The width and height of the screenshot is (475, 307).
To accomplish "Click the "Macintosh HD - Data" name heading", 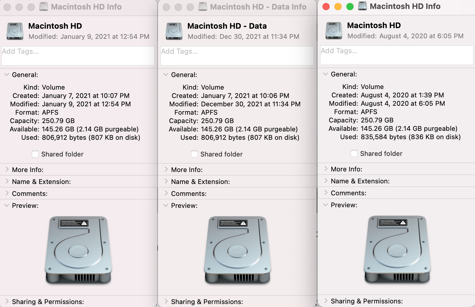I will coord(227,26).
